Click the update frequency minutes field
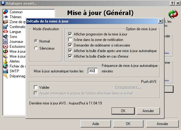Image resolution: width=181 pixels, height=130 pixels. [x=93, y=71]
